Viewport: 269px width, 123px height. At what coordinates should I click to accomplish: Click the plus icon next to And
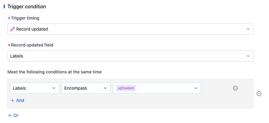click(x=13, y=100)
